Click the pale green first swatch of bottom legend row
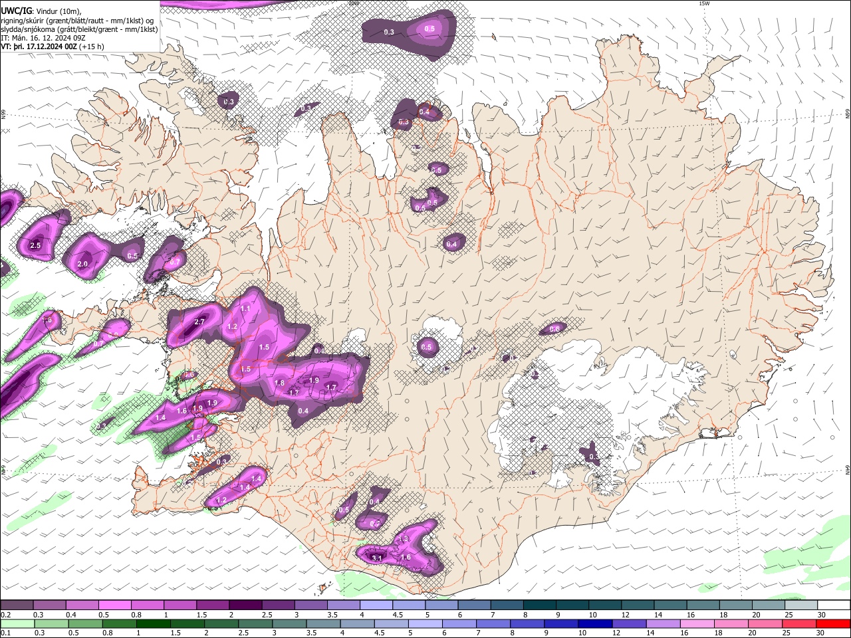 [17, 624]
